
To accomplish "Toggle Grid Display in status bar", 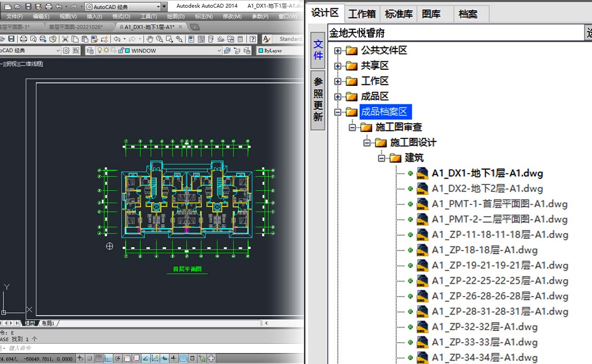I will point(99,359).
